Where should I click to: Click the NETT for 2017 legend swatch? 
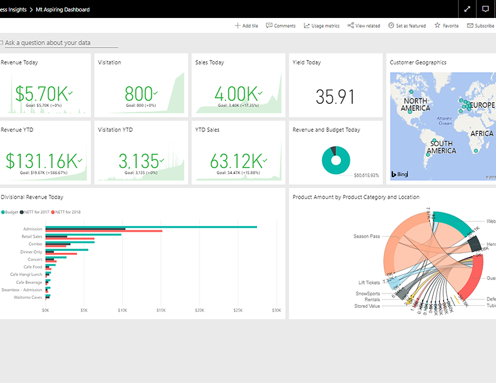(22, 212)
